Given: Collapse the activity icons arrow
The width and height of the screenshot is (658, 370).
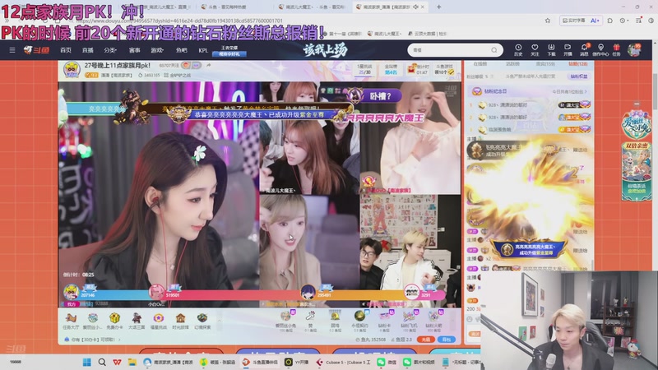Looking at the screenshot, I should tap(219, 321).
